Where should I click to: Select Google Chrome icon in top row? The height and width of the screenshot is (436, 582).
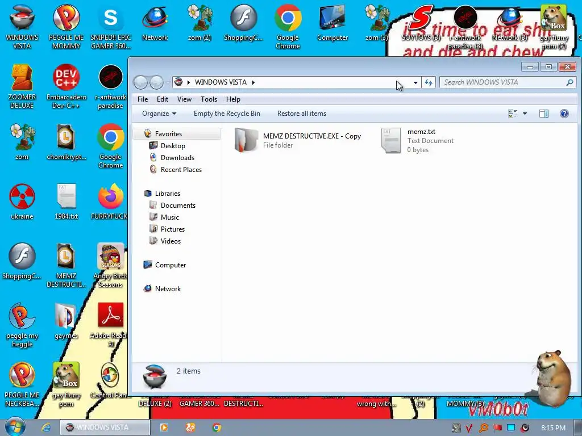click(288, 26)
